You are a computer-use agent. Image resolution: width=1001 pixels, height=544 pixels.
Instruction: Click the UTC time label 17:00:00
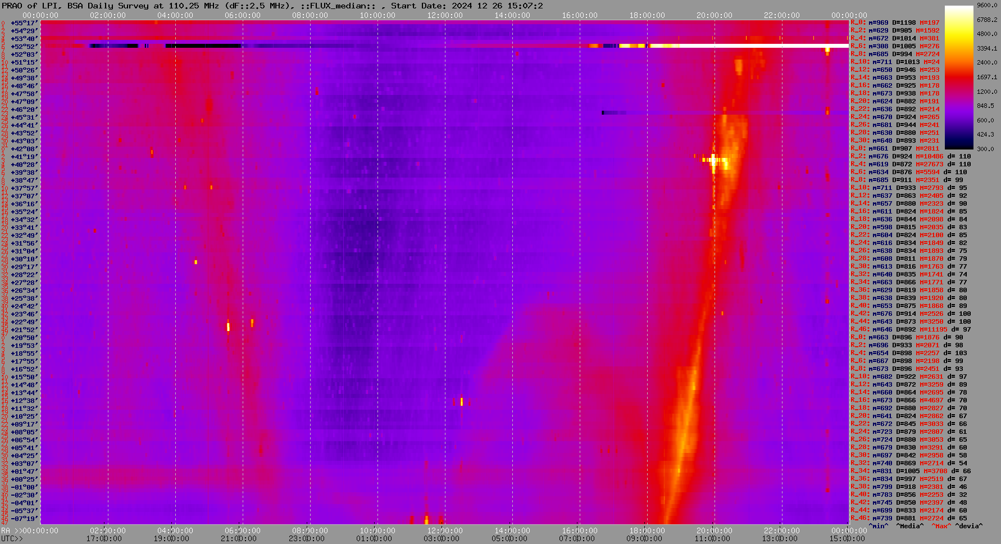104,538
